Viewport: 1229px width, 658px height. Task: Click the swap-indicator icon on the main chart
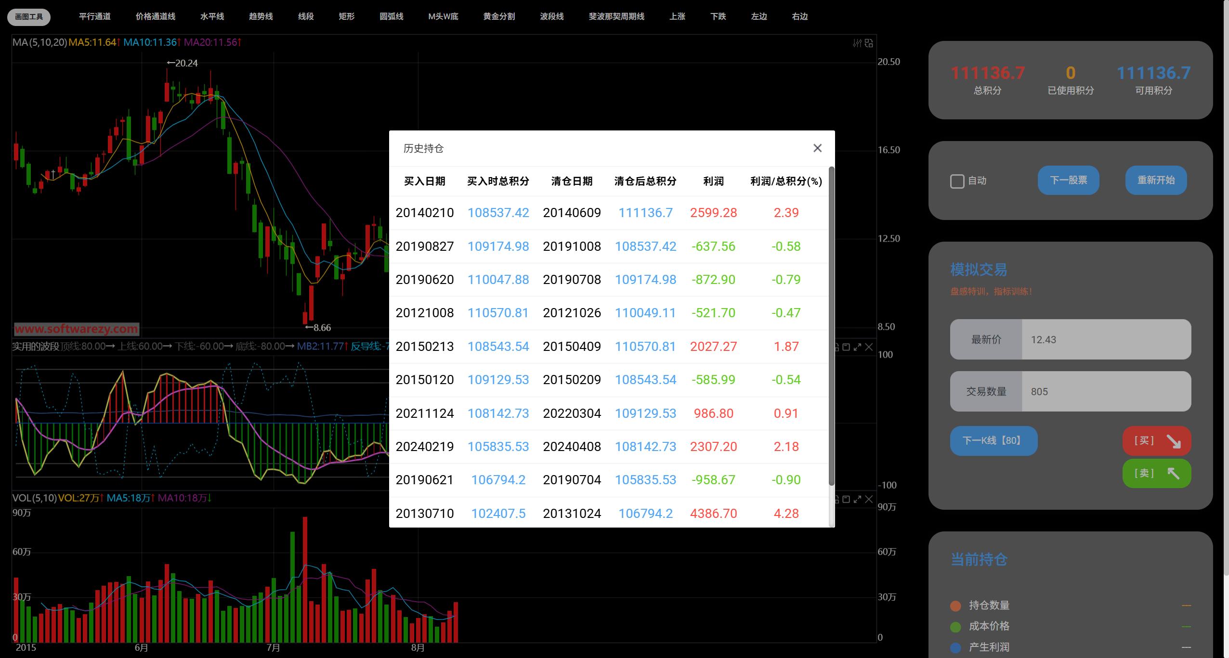[869, 43]
